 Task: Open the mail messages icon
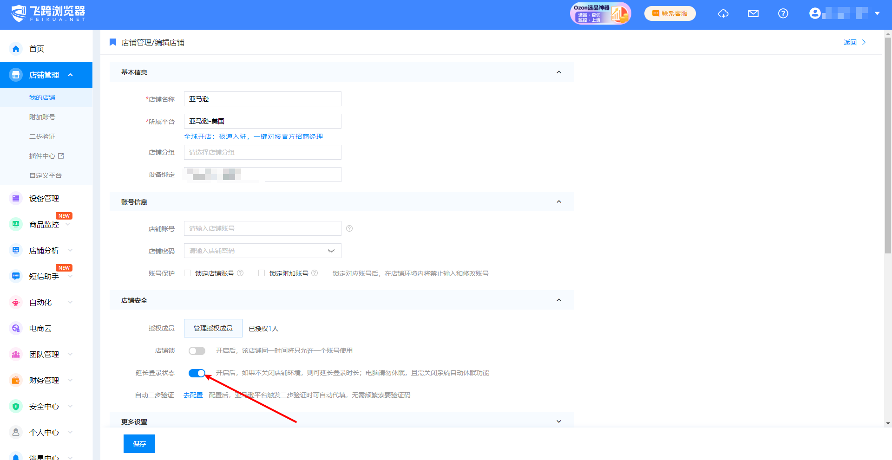[x=753, y=13]
